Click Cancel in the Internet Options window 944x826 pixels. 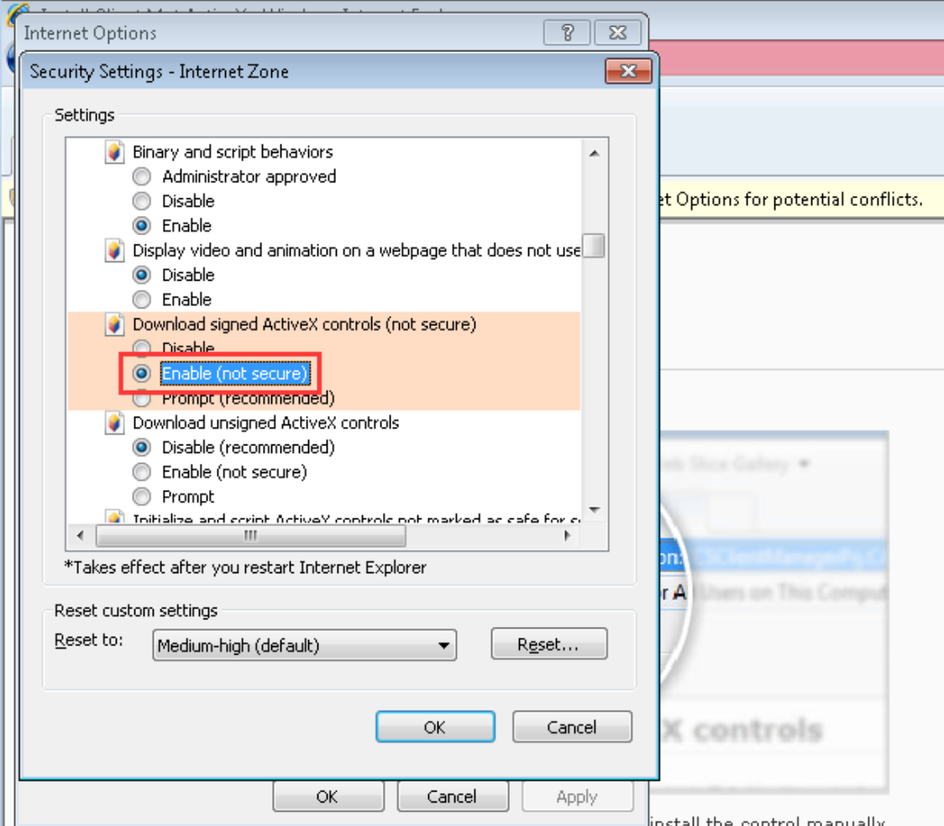(x=452, y=797)
